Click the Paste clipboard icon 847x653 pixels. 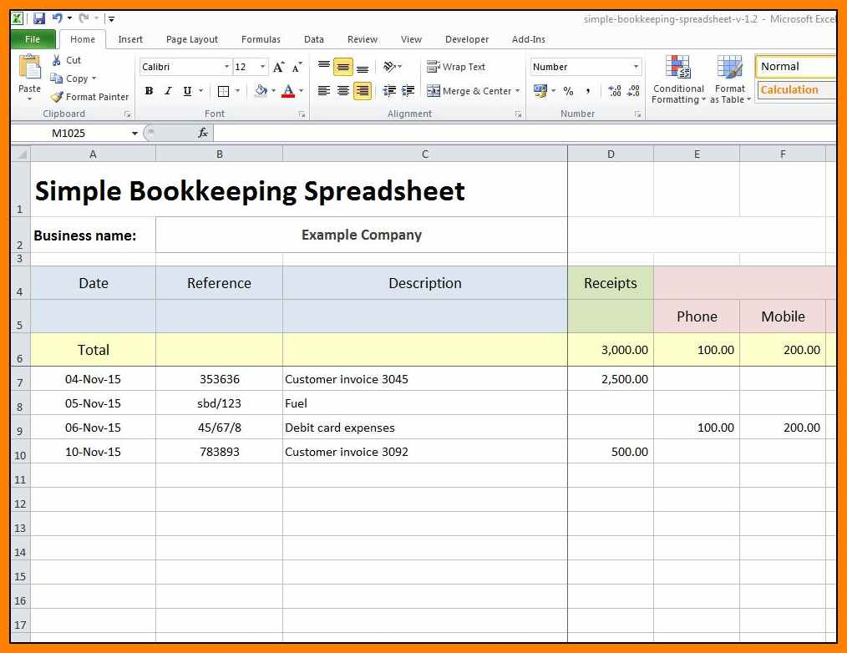coord(29,68)
